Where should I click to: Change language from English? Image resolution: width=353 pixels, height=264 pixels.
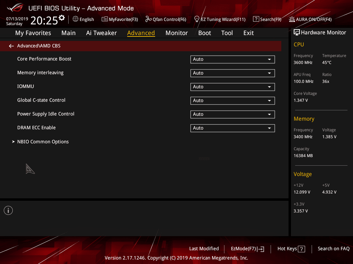tap(87, 20)
